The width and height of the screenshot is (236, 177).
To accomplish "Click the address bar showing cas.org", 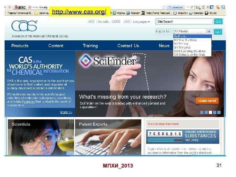I will point(39,7).
